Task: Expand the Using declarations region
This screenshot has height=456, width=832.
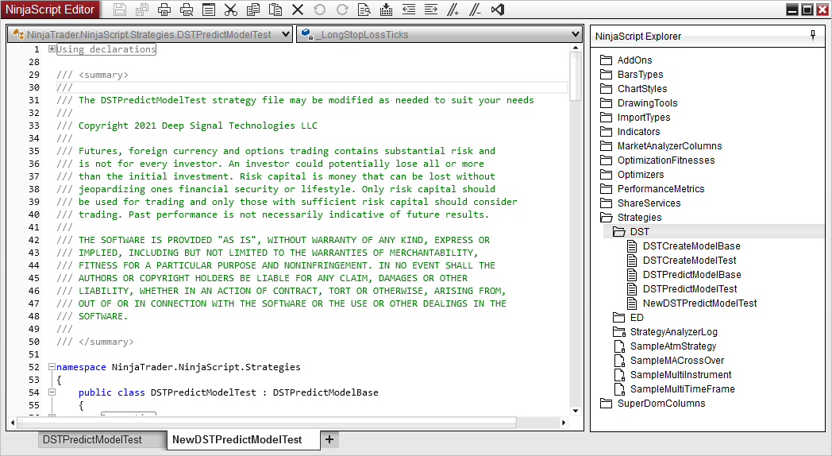Action: 52,48
